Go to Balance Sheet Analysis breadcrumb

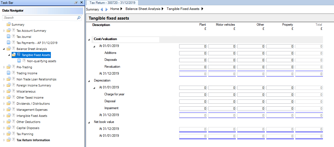tap(143, 9)
